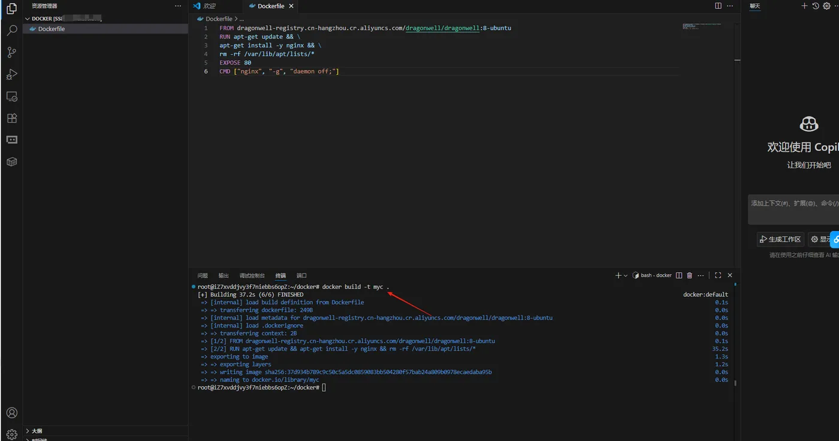Open the Extensions view
This screenshot has height=441, width=839.
[11, 118]
